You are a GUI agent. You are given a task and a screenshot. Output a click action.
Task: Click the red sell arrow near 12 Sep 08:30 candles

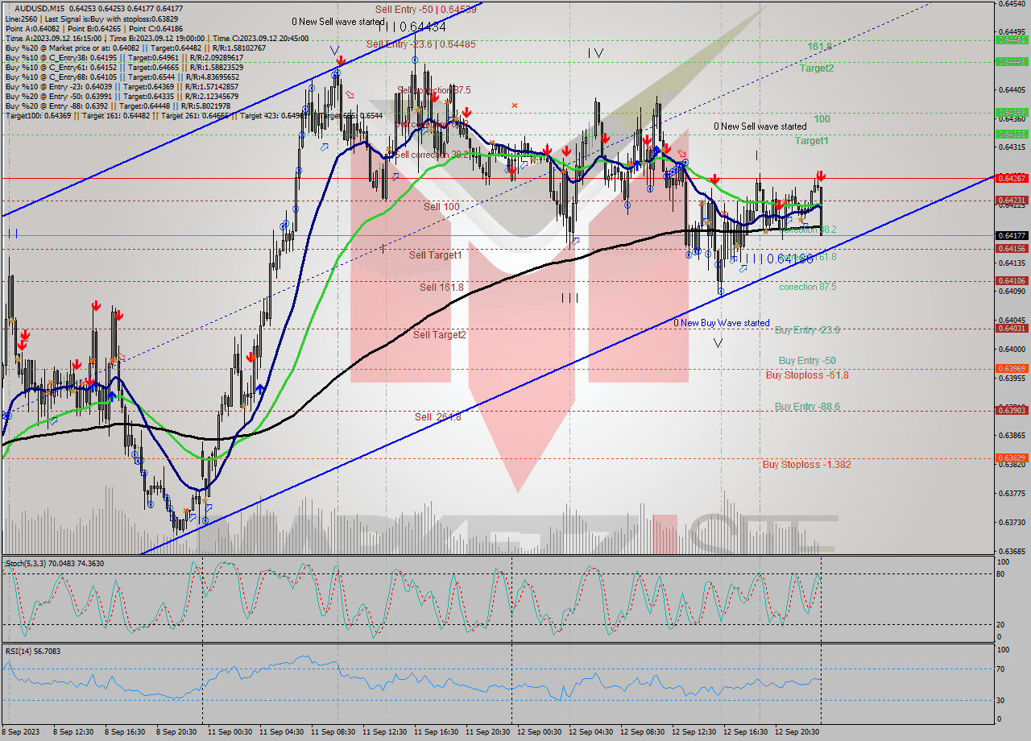click(x=647, y=139)
